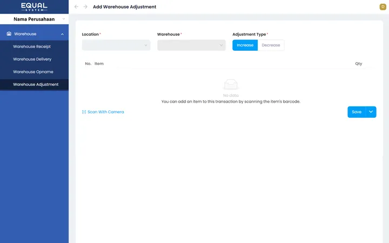Screen dimensions: 389x243
Task: Open the user avatar D badge
Action: click(x=383, y=7)
